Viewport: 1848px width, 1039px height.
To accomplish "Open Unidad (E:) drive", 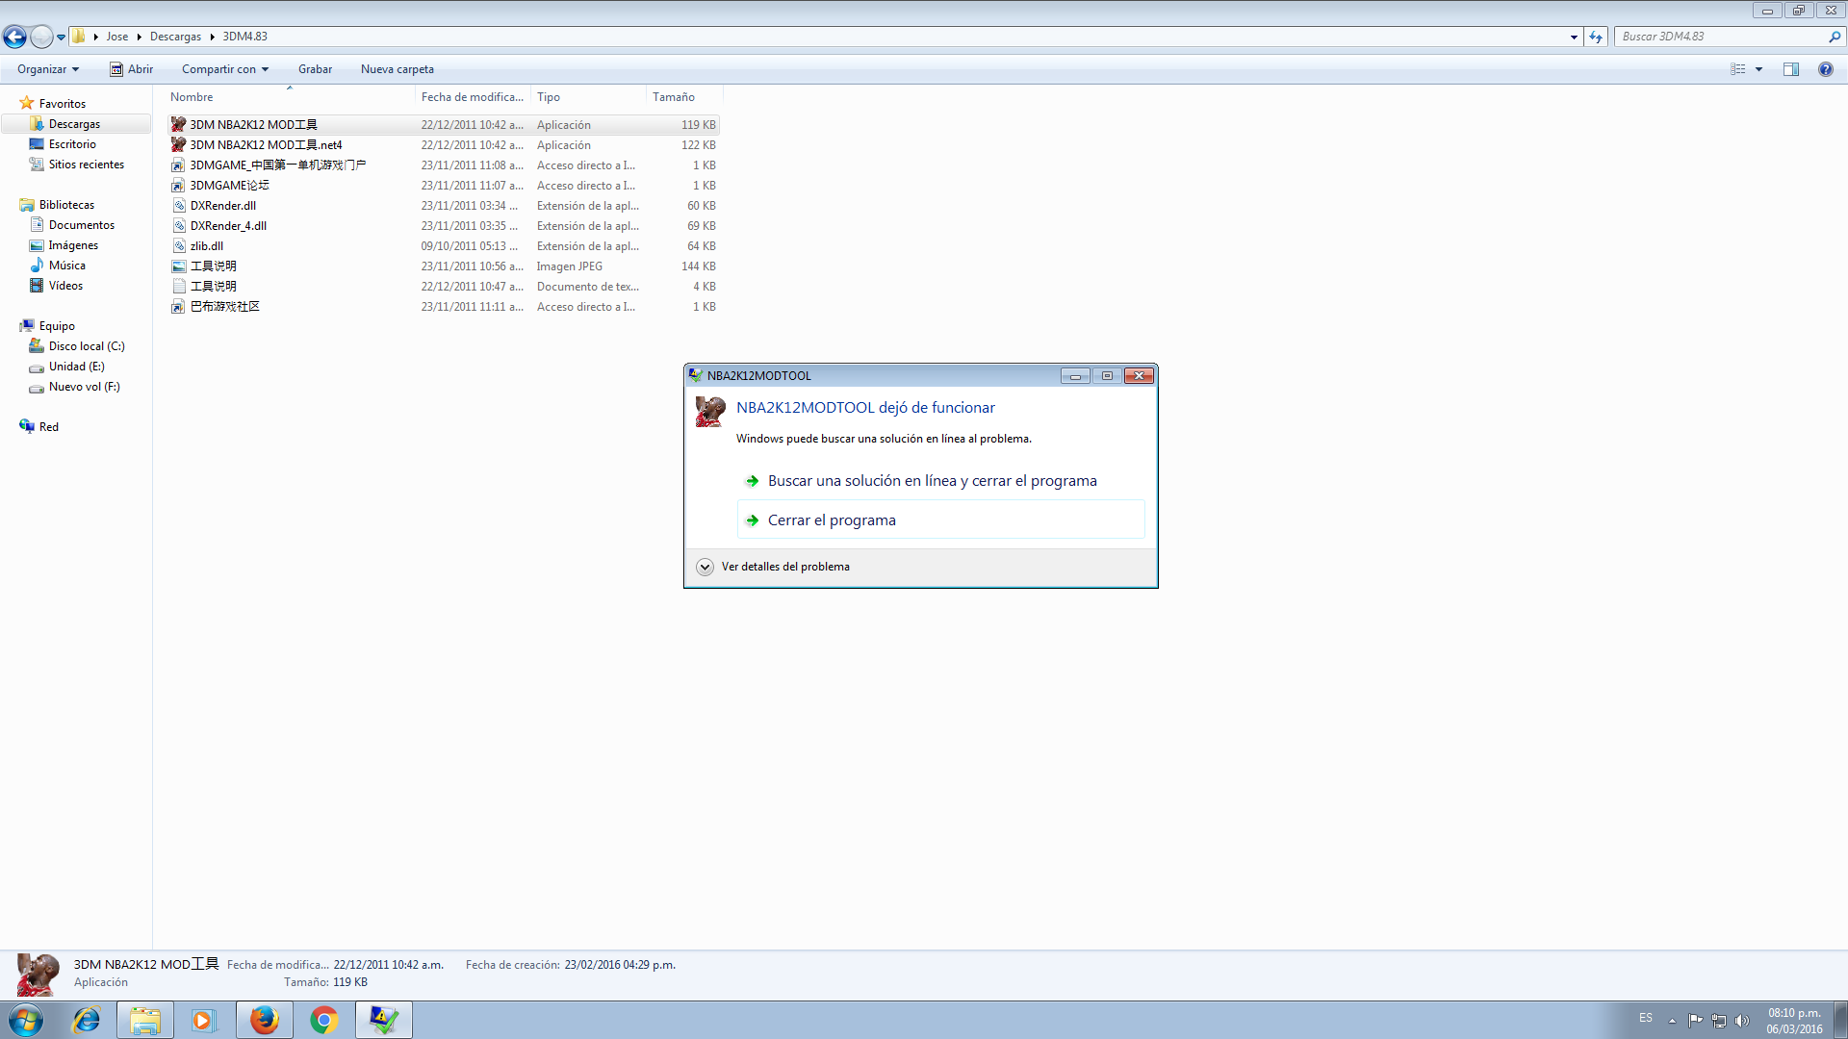I will (x=77, y=367).
